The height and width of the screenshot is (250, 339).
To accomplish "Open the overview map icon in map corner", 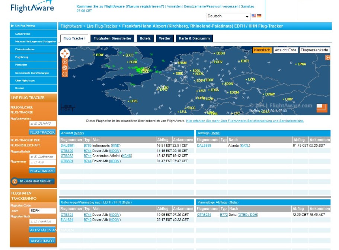I will click(322, 108).
